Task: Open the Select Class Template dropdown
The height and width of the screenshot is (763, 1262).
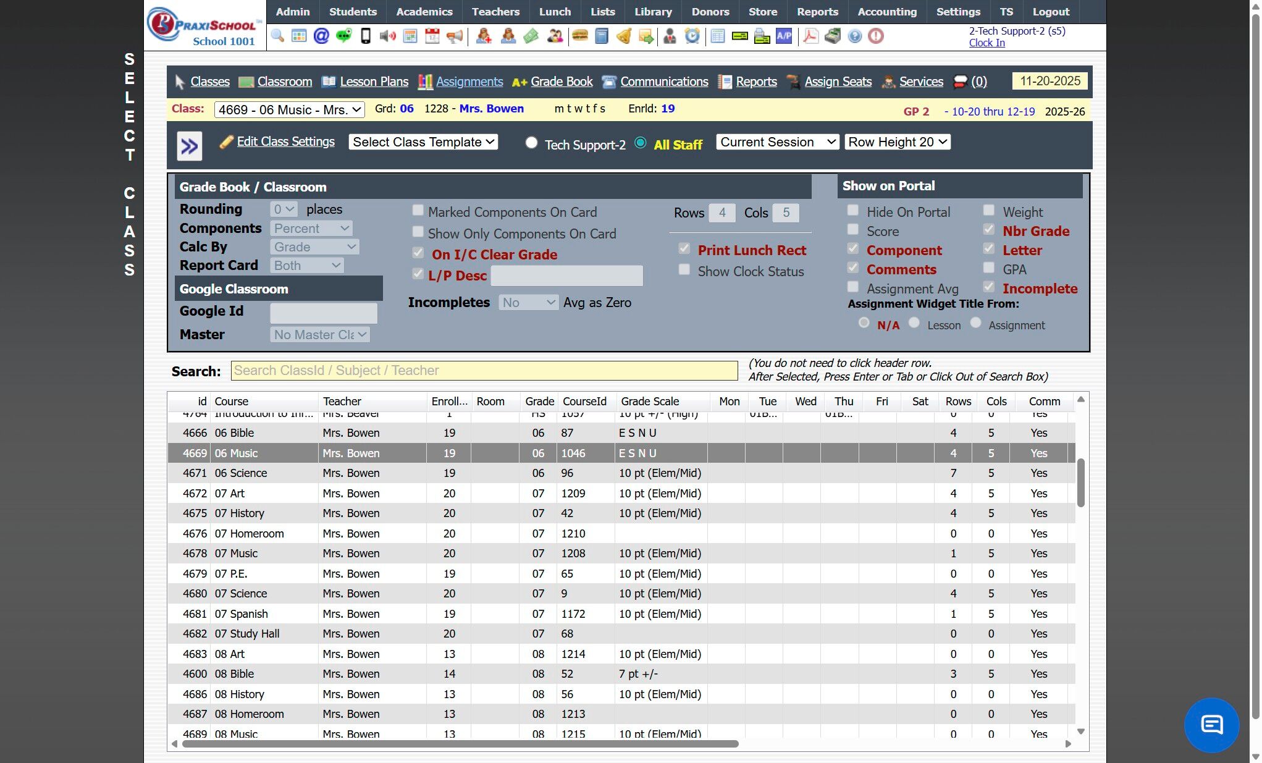Action: (x=423, y=142)
